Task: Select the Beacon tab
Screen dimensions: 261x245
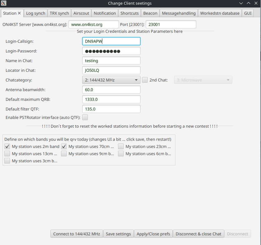Action: pyautogui.click(x=150, y=13)
